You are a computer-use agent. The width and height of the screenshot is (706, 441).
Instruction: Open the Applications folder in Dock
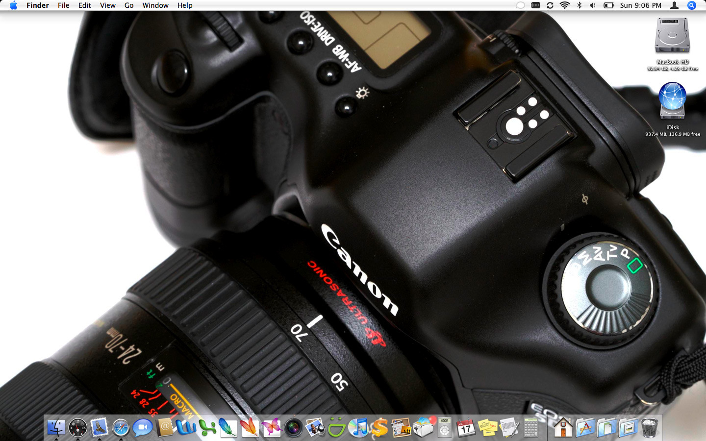[x=584, y=428]
